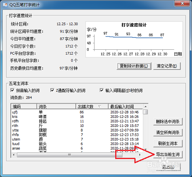Click the 12.28 date label on chart
The height and width of the screenshot is (177, 192).
[139, 54]
